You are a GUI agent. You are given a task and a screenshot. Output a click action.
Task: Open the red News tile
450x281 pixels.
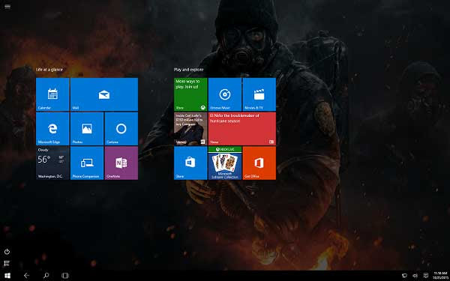(242, 129)
